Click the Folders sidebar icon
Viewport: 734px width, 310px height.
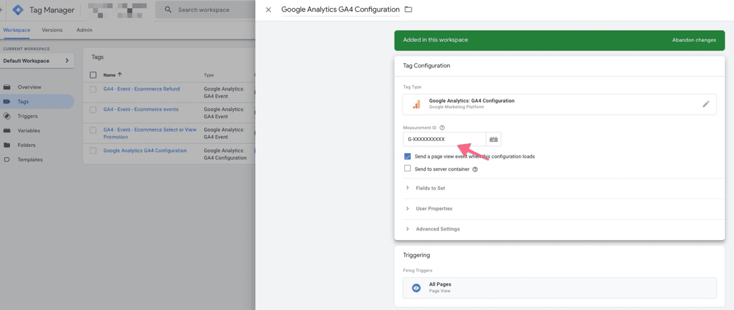pos(7,145)
